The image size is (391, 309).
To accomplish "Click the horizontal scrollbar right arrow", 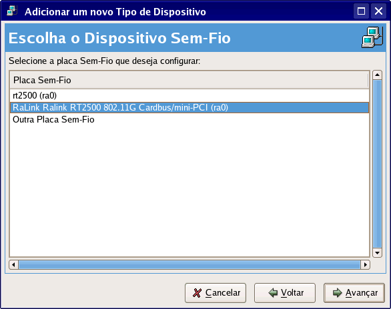I will coord(366,265).
